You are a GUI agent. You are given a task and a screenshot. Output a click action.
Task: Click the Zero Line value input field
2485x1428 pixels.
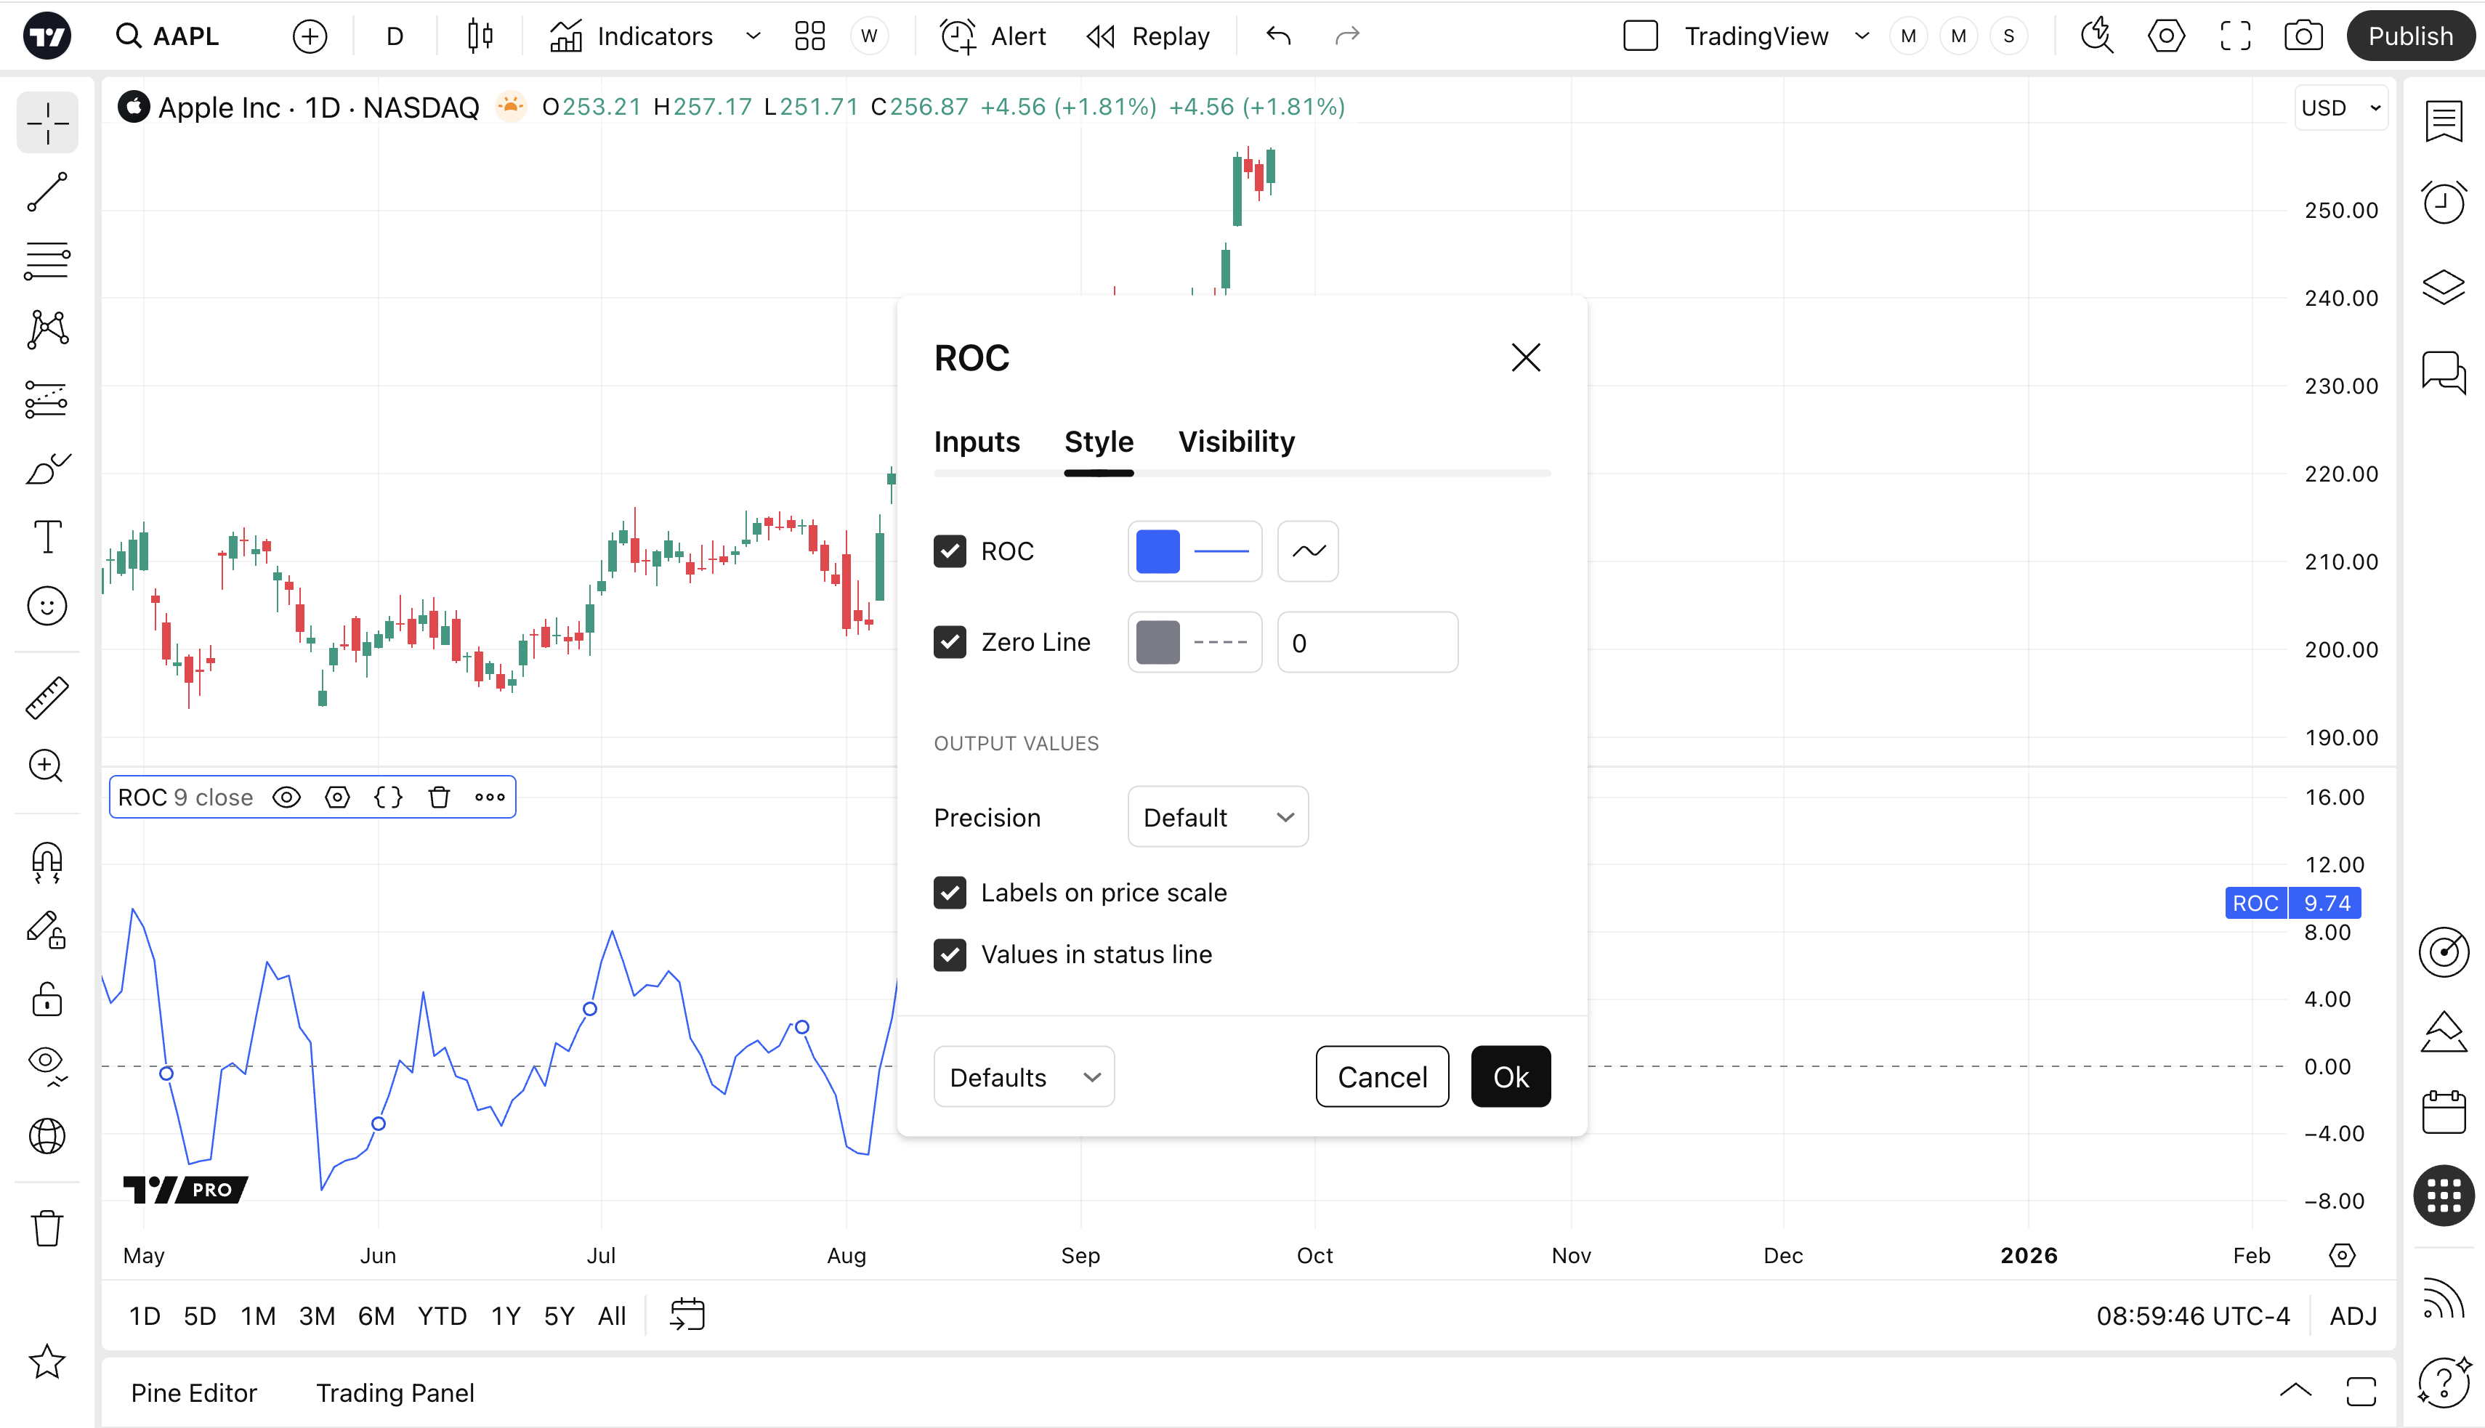pyautogui.click(x=1367, y=642)
